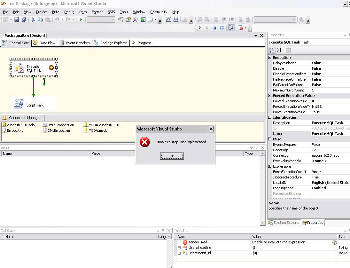
Task: Sort properties alphabetically with A-Z icon
Action: click(279, 50)
